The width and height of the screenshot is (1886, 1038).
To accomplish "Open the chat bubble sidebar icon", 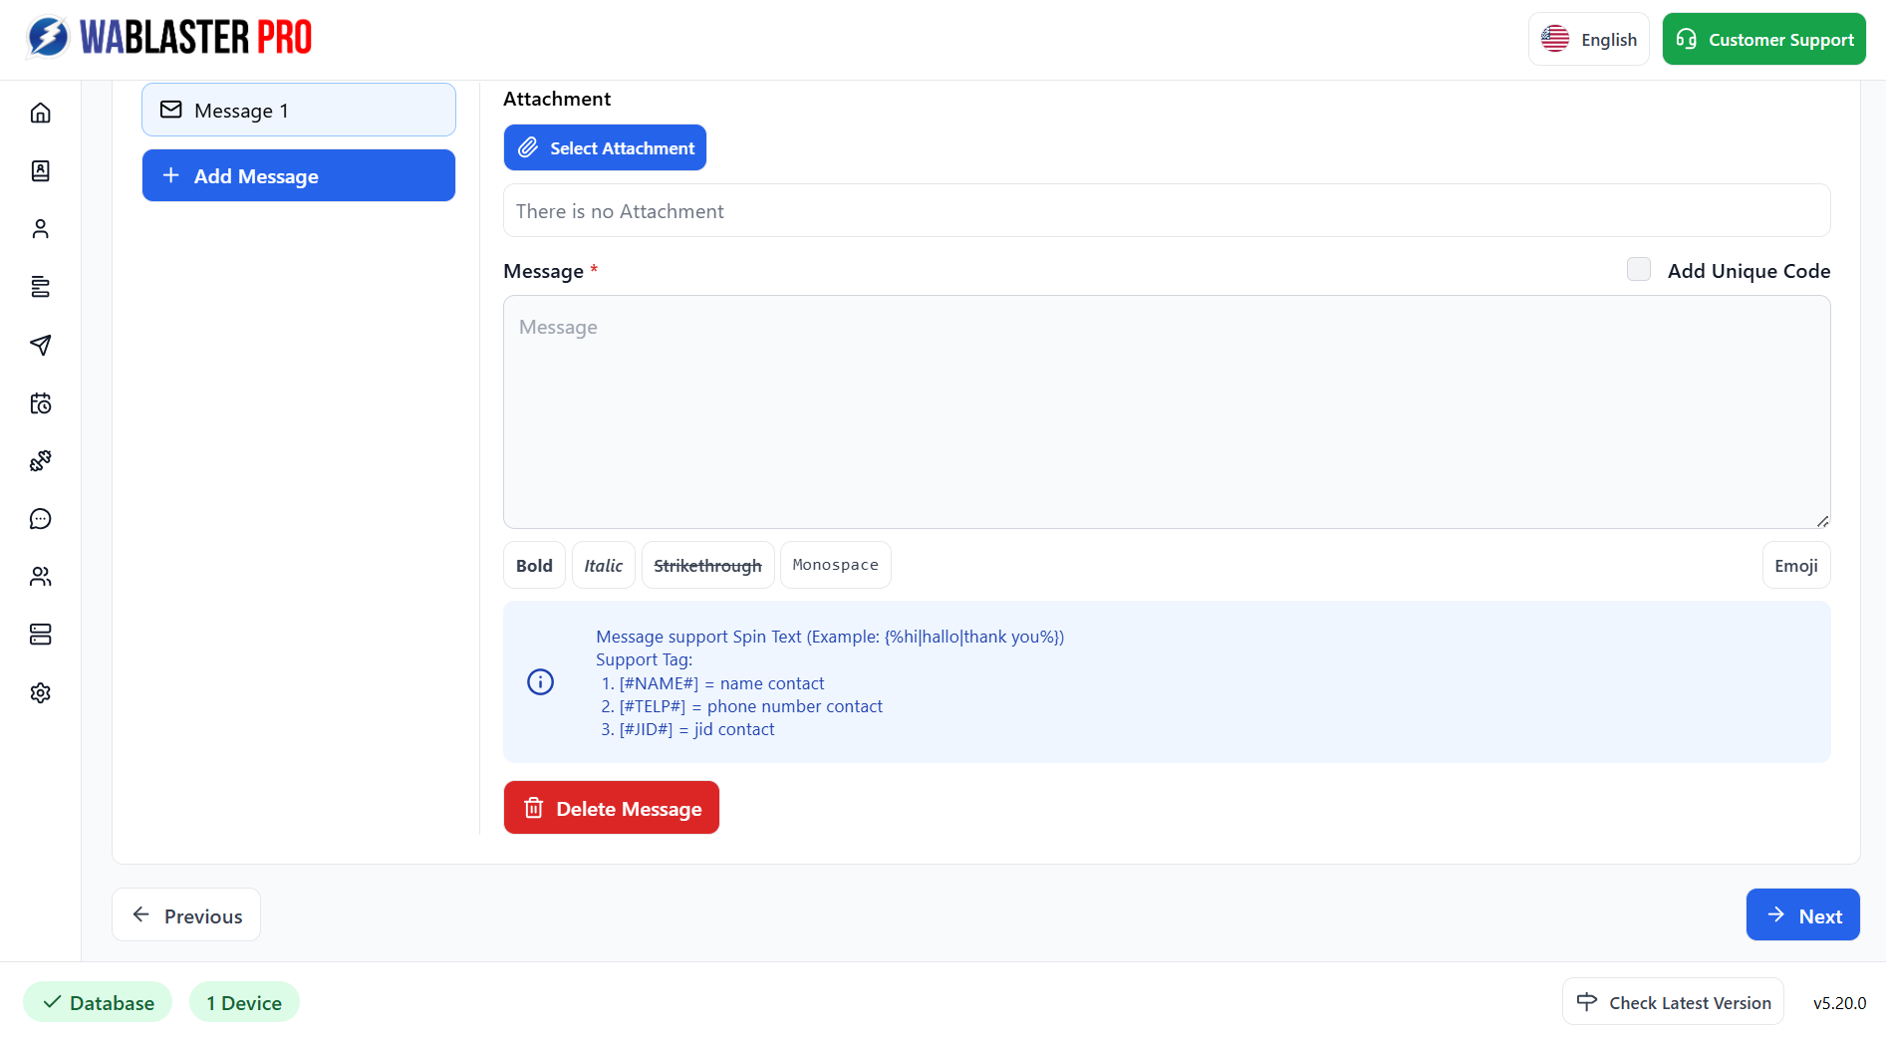I will (x=41, y=519).
